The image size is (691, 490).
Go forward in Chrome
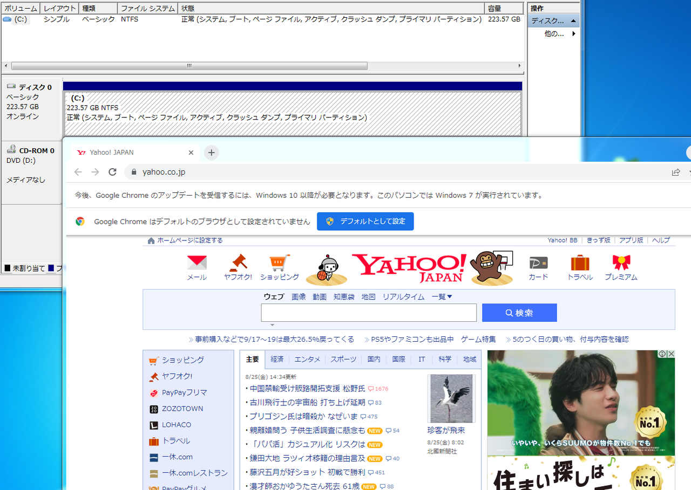click(x=96, y=172)
